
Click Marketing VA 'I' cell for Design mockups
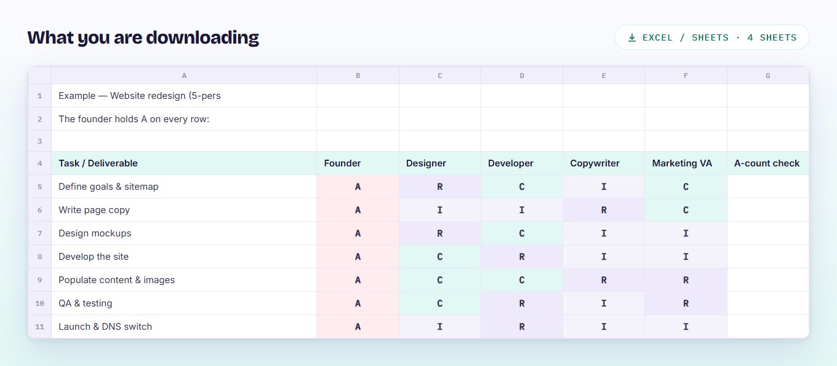[686, 233]
